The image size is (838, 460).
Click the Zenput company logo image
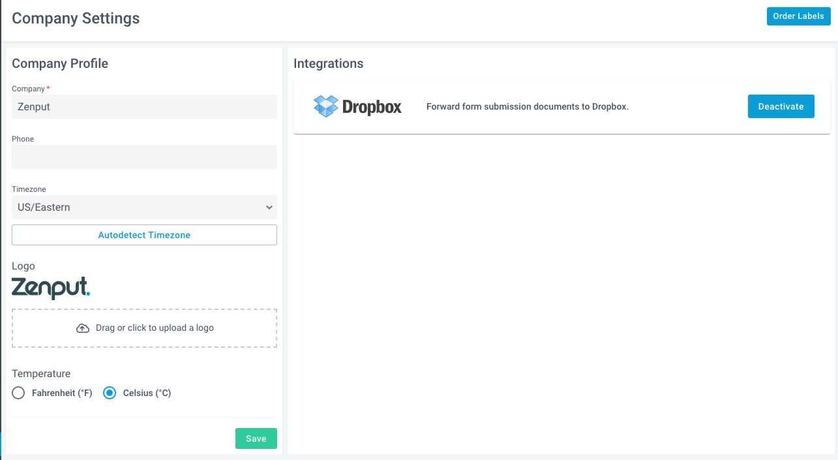51,288
